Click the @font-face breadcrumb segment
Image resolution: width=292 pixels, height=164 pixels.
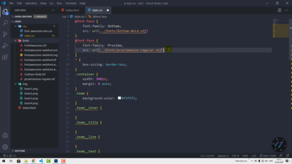pos(100,16)
